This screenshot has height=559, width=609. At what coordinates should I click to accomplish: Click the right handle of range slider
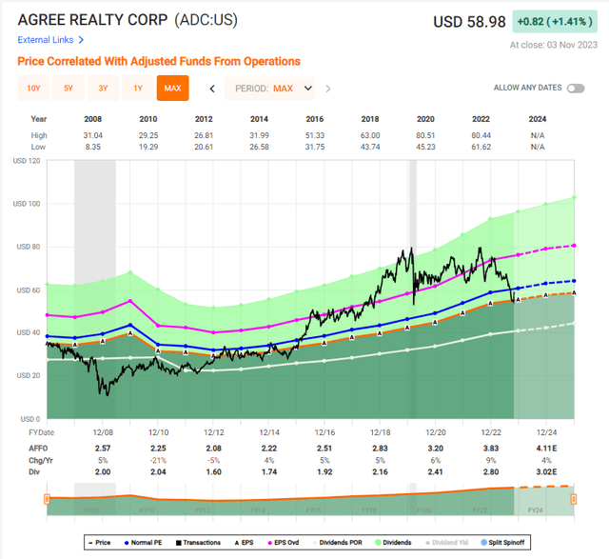click(x=573, y=498)
